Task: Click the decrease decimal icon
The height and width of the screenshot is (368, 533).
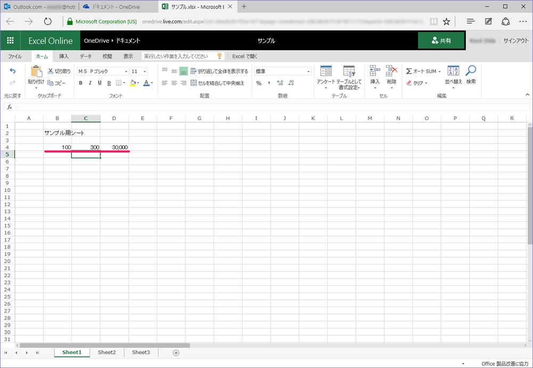Action: pos(291,83)
